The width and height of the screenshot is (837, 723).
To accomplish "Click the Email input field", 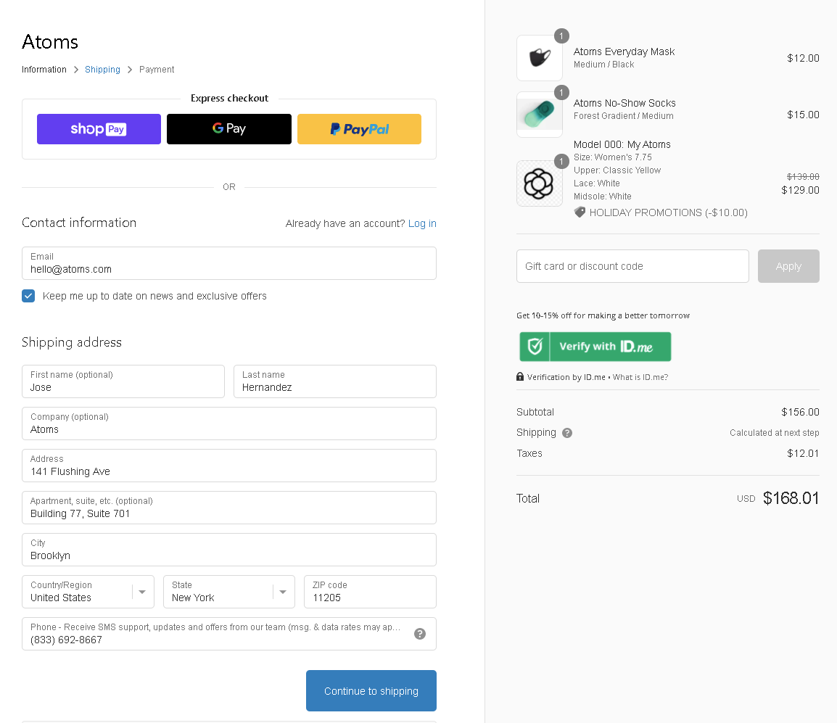I will pos(229,263).
